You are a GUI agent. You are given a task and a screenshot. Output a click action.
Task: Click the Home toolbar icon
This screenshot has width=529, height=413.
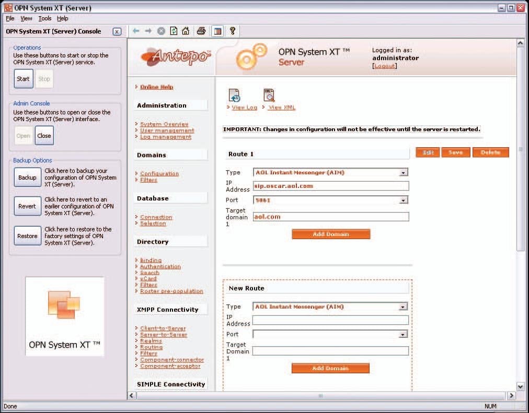pyautogui.click(x=186, y=31)
